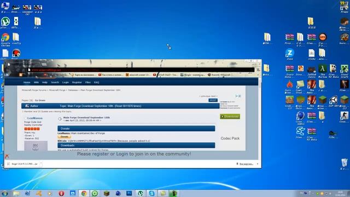Click the red X icon at page bottom-left
Screen dimensions: 350x197
(7, 156)
